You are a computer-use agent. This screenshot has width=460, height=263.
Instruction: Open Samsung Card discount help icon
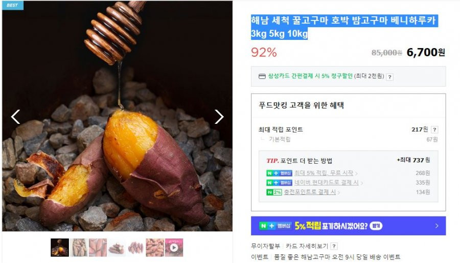pos(389,77)
